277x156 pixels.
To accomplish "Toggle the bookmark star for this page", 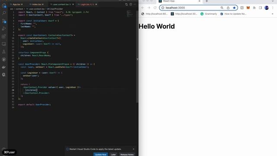I will click(234, 8).
